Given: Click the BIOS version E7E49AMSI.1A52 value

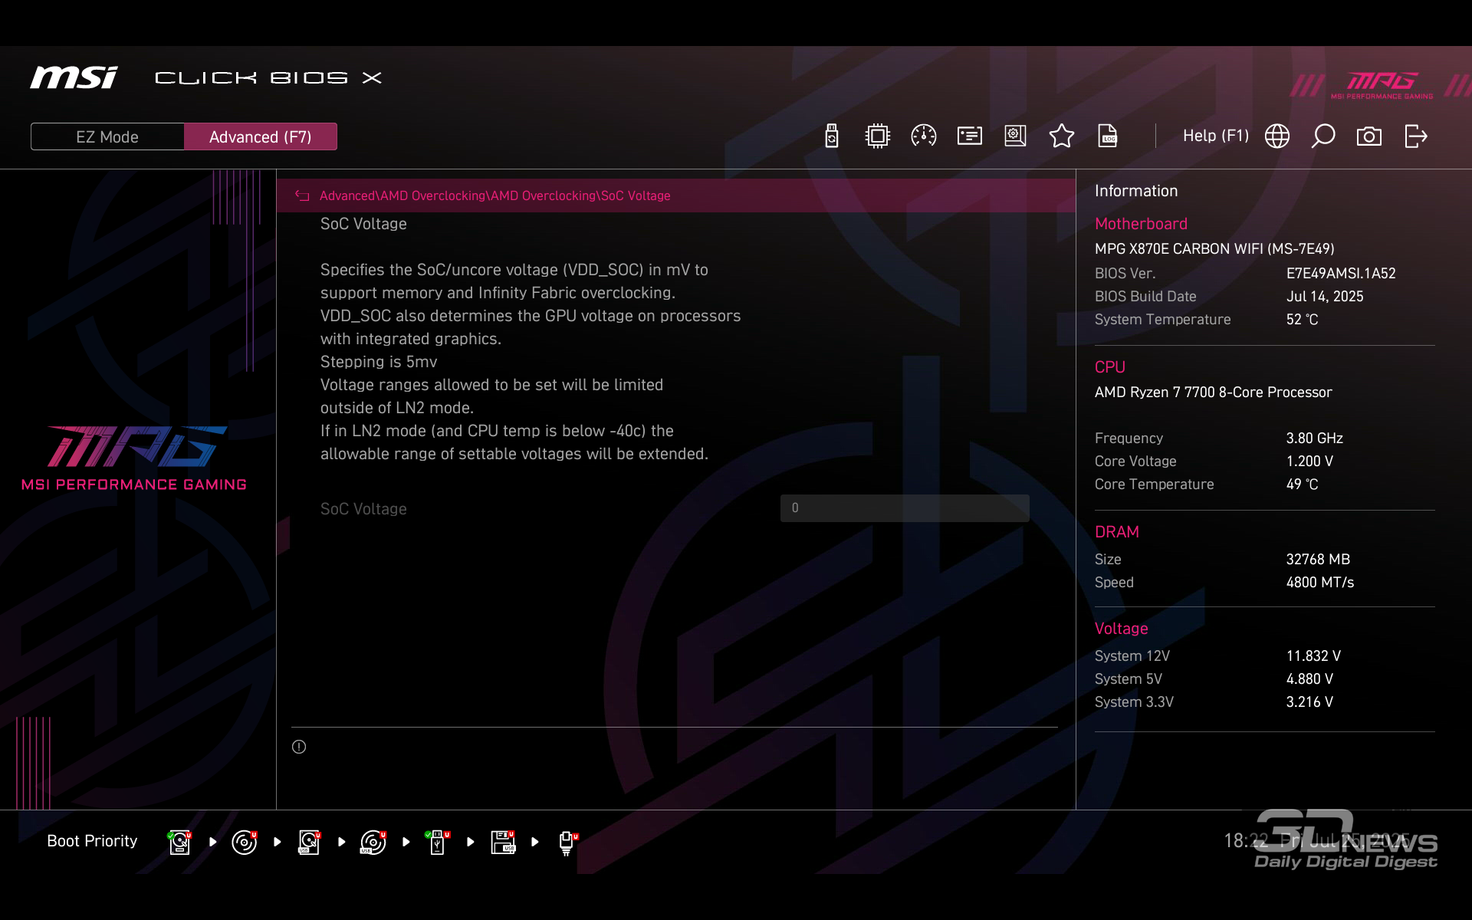Looking at the screenshot, I should [x=1341, y=274].
